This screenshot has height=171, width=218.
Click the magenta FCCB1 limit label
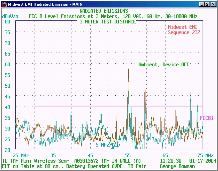207,118
